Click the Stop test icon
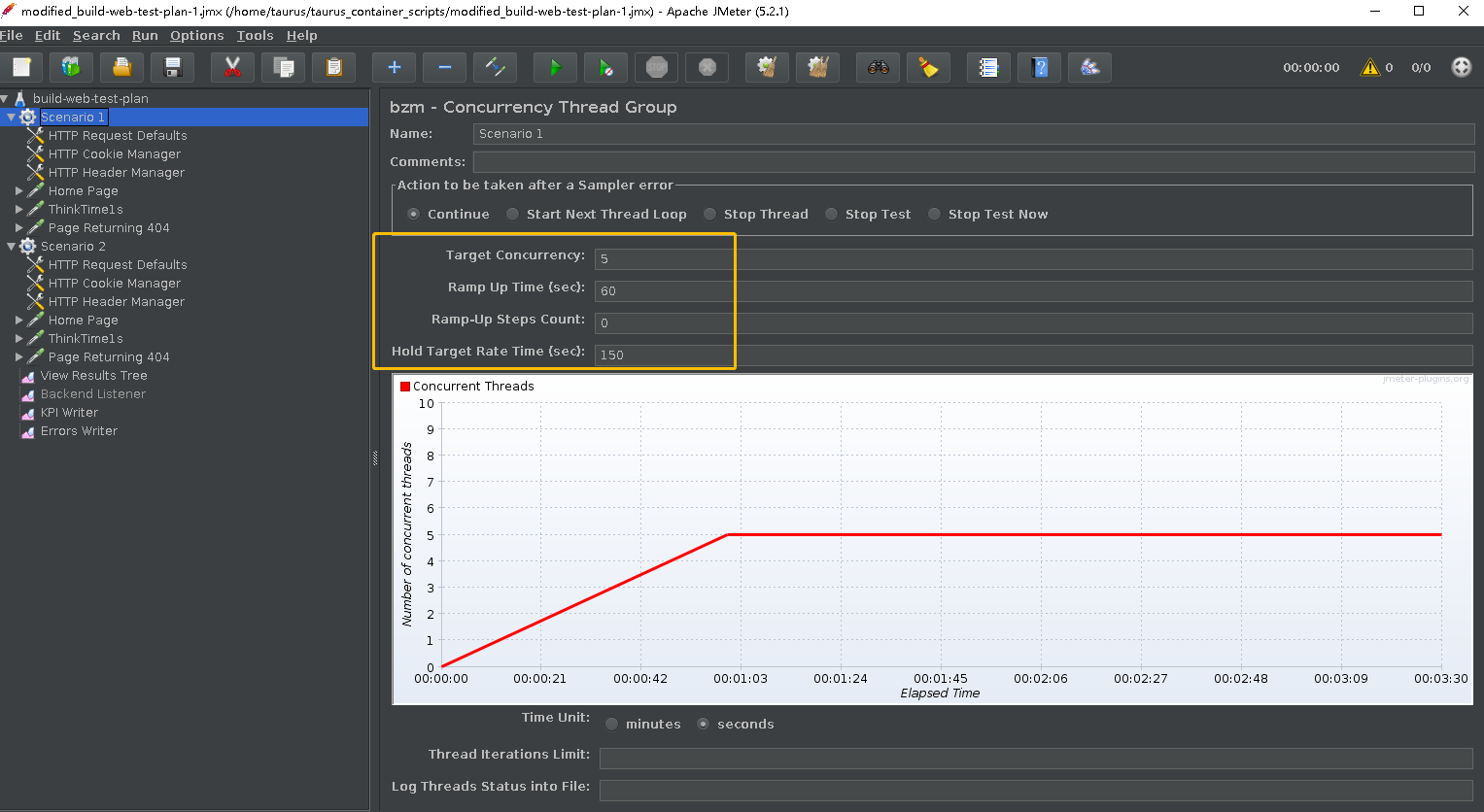 click(657, 67)
